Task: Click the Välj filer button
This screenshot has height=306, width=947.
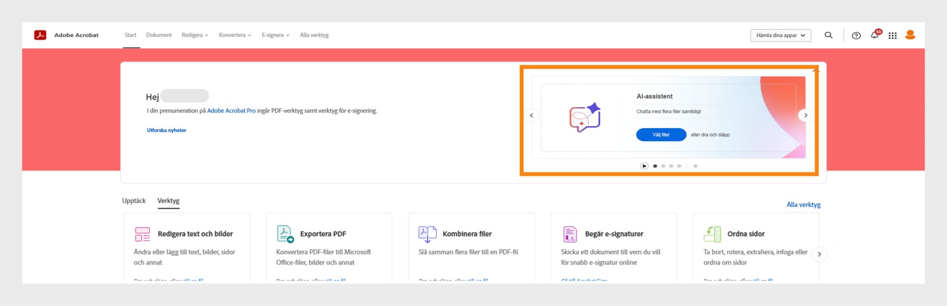Action: click(661, 135)
